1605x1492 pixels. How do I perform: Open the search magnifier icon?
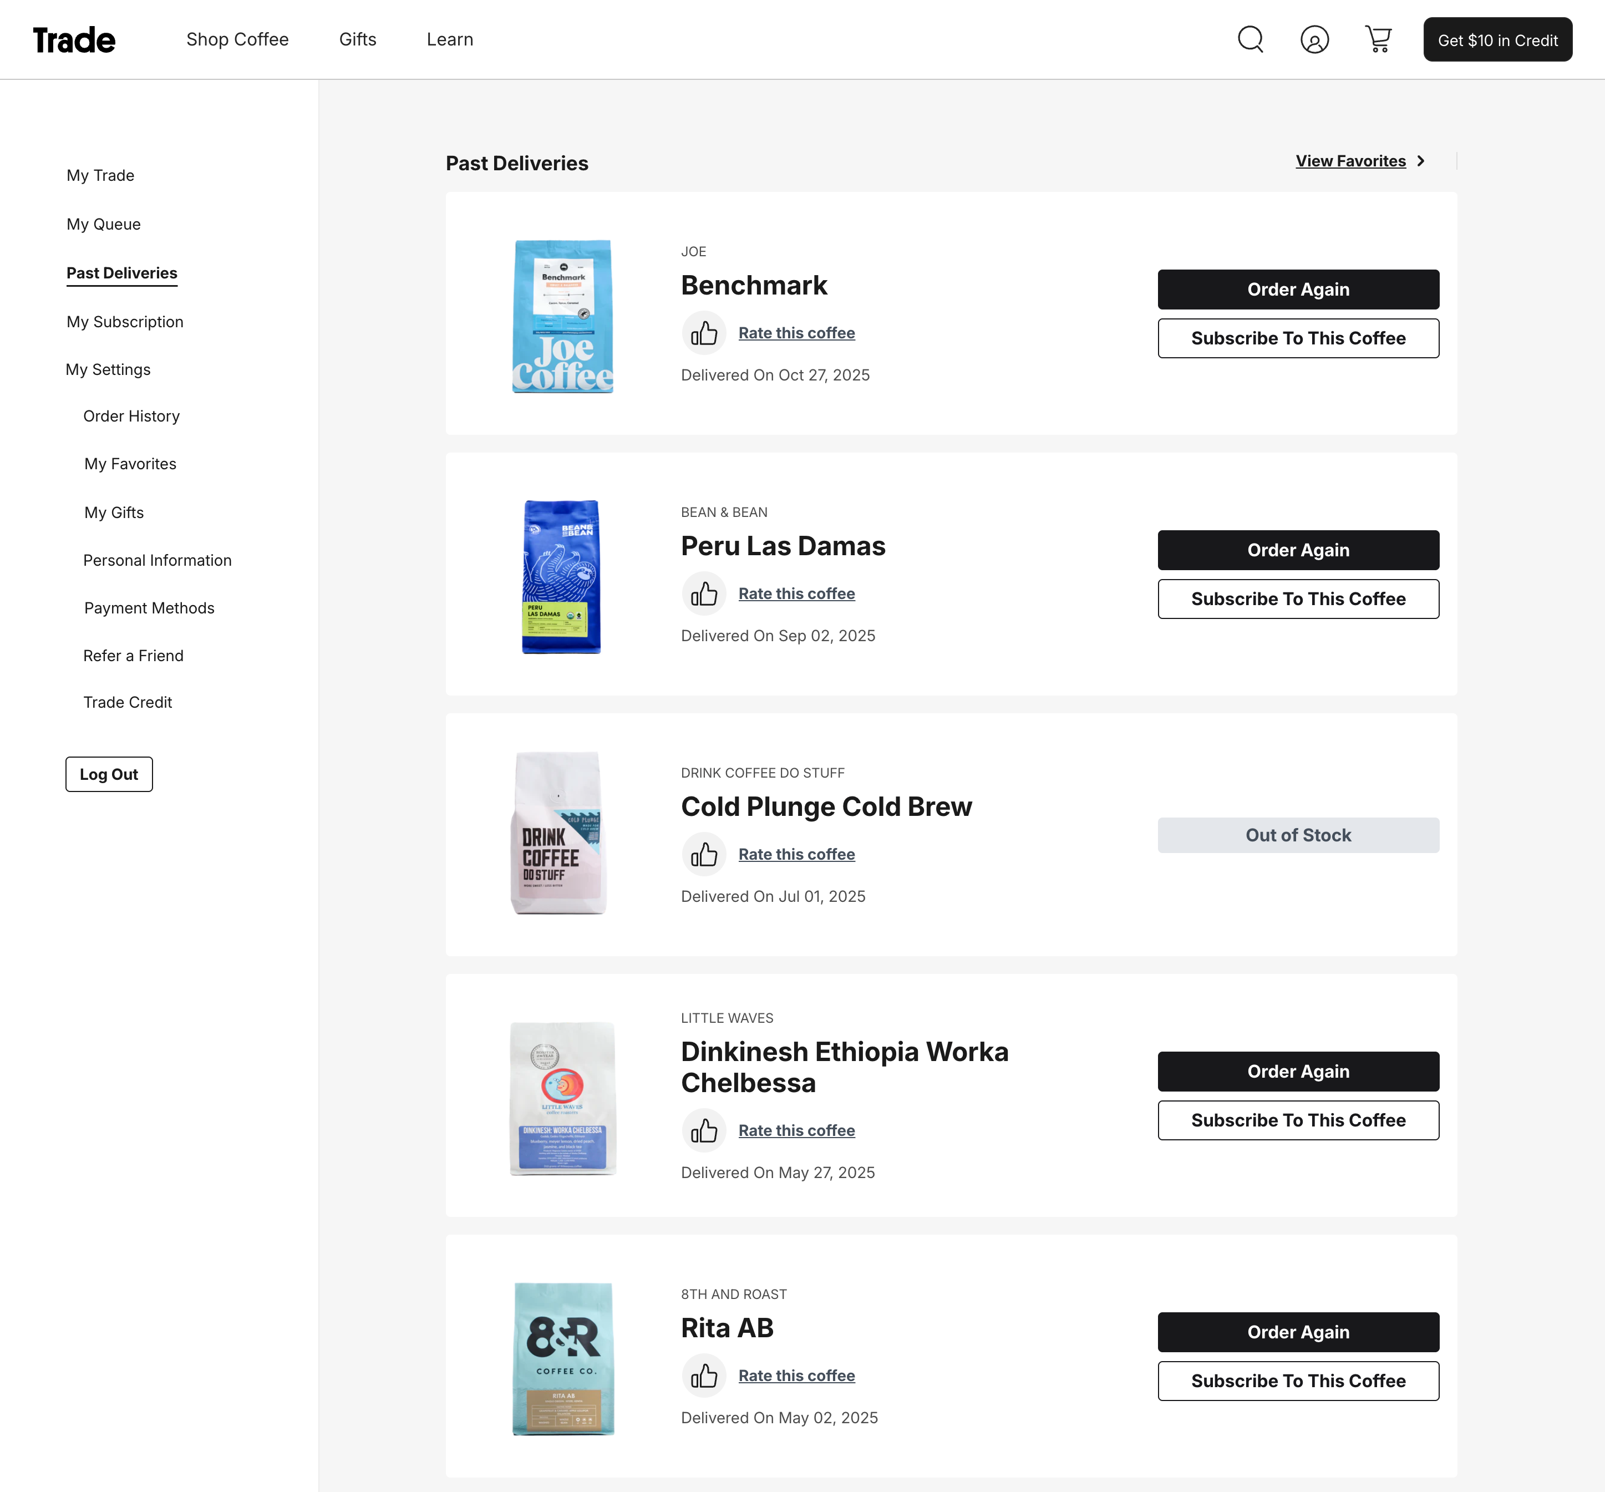point(1250,39)
